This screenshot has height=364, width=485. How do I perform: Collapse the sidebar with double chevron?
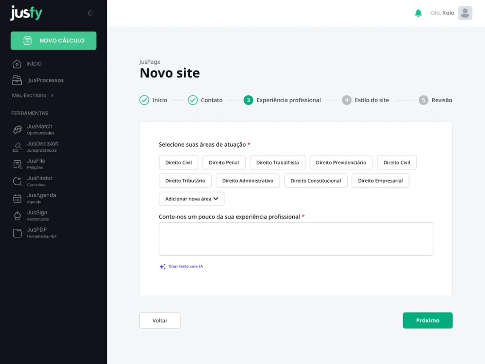point(90,13)
